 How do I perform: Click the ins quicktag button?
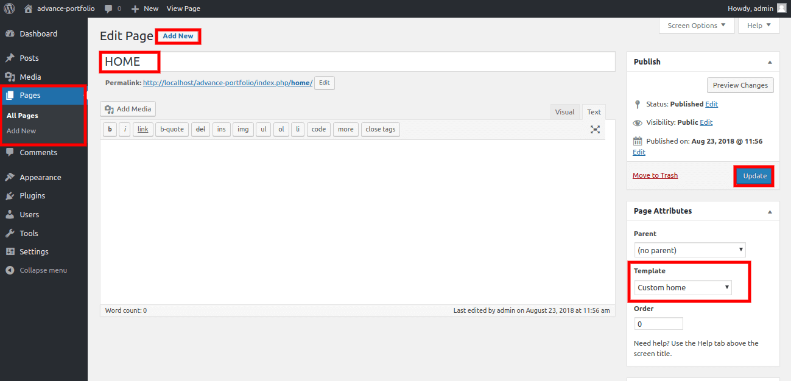tap(221, 129)
